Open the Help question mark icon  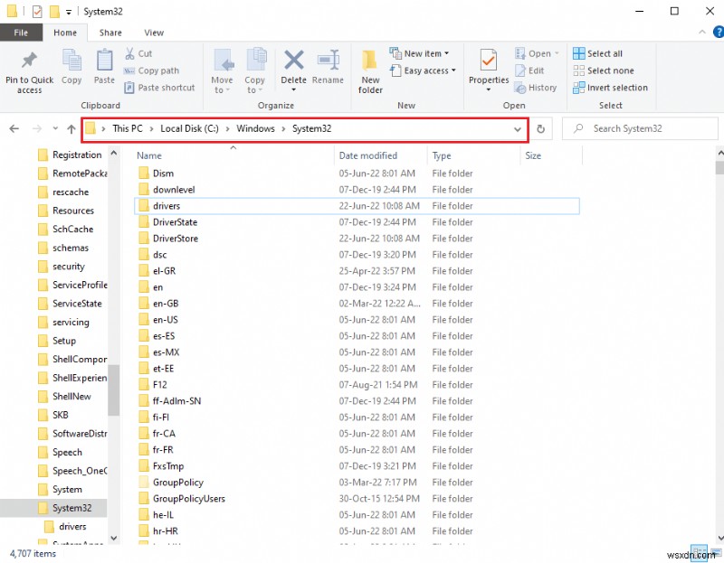tap(719, 33)
